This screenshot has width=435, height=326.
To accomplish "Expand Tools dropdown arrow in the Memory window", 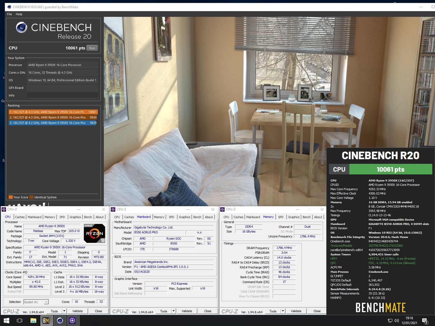I will 283,311.
